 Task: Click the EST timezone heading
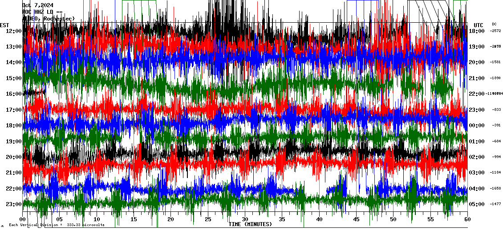coord(5,25)
